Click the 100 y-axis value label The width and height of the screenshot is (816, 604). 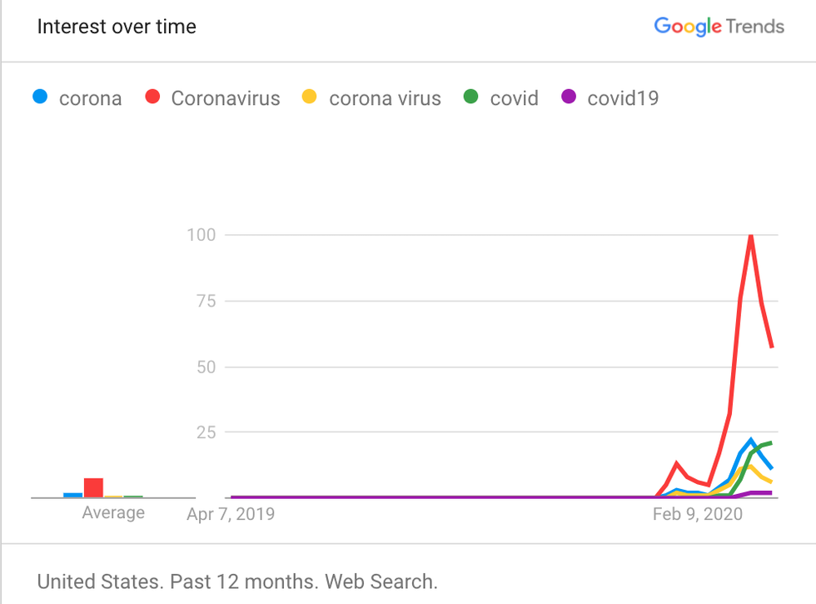(201, 235)
